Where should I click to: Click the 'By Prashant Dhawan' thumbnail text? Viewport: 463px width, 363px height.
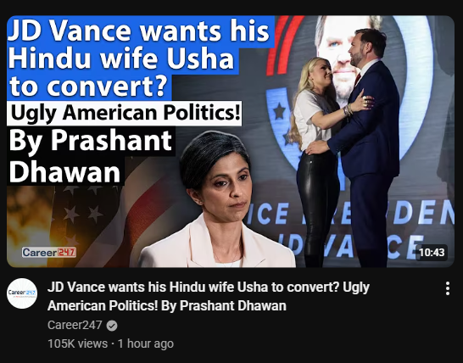coord(91,156)
